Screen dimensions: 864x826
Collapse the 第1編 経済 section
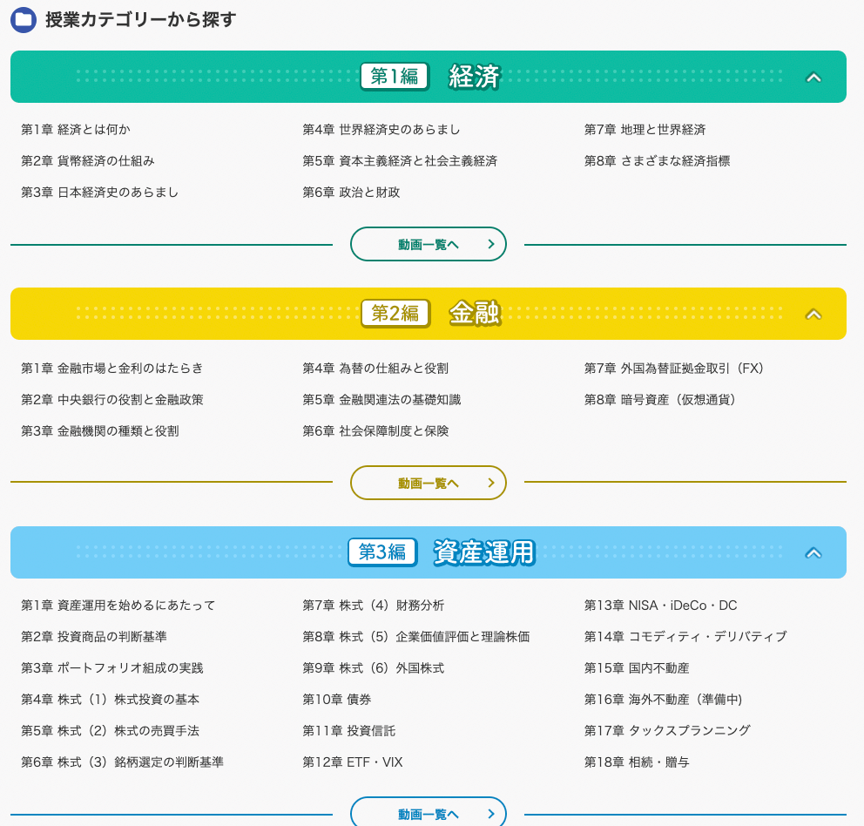pos(813,77)
